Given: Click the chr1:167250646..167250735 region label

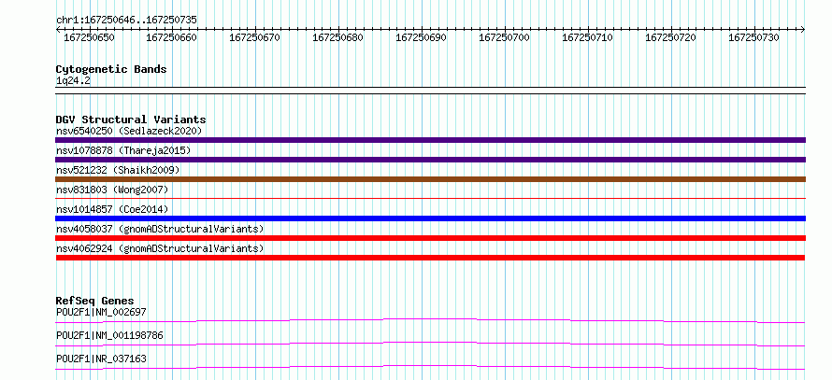Looking at the screenshot, I should coord(126,21).
